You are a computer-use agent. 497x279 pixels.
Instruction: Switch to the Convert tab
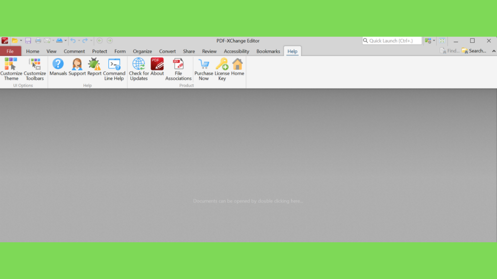167,51
